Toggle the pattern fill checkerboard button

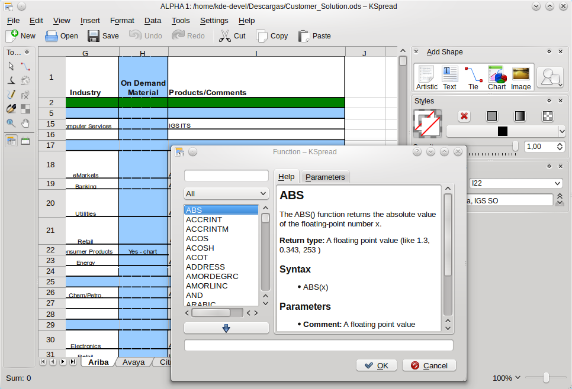click(x=548, y=116)
